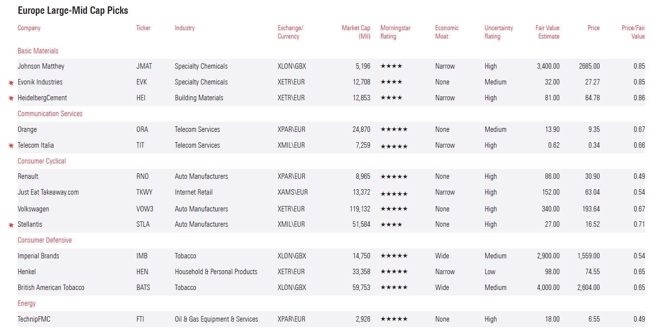Click Henkel's fair value estimate 98.00

pos(551,272)
